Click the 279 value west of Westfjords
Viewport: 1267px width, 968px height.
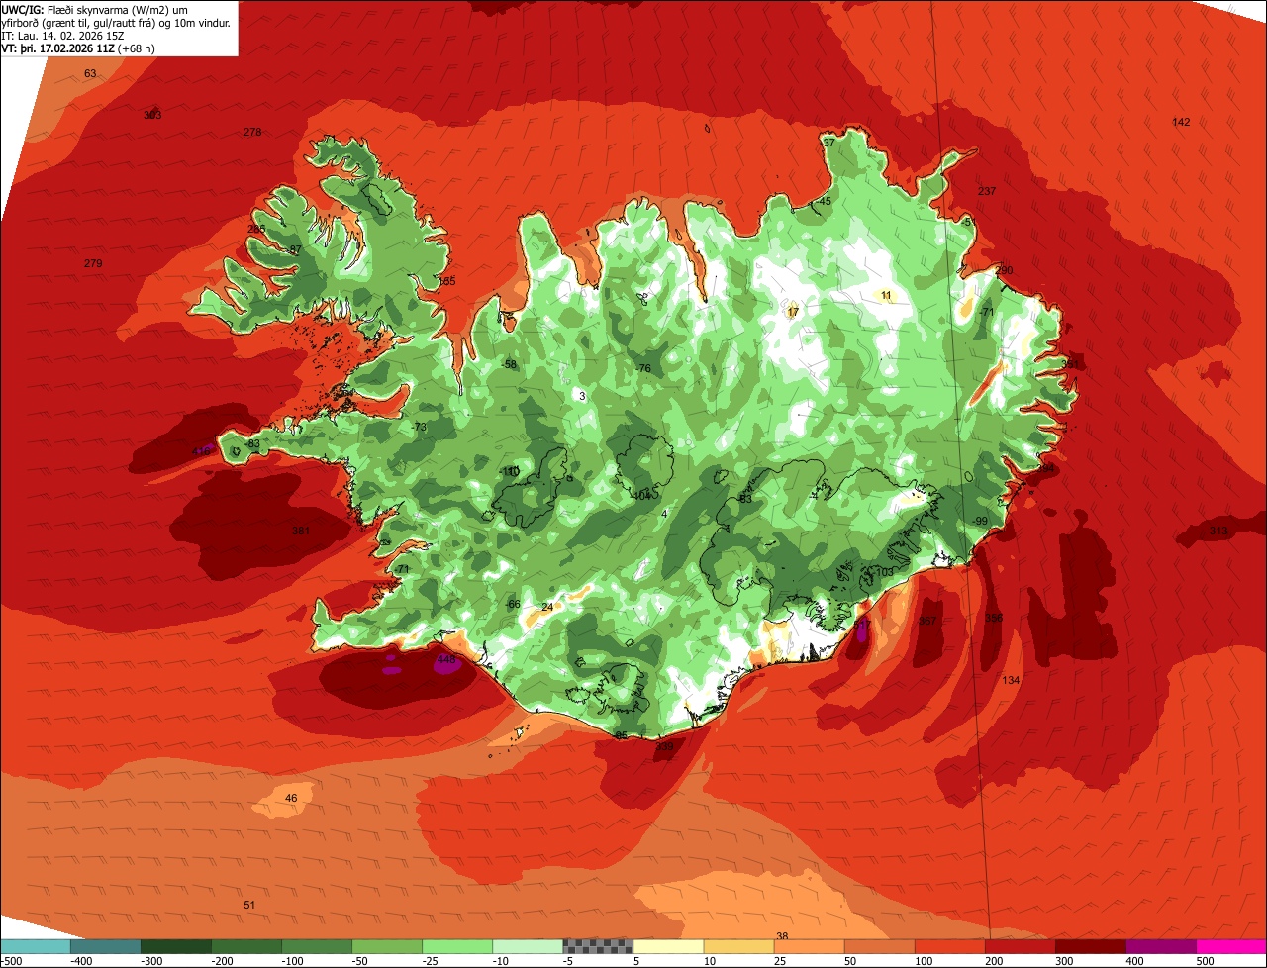click(93, 263)
